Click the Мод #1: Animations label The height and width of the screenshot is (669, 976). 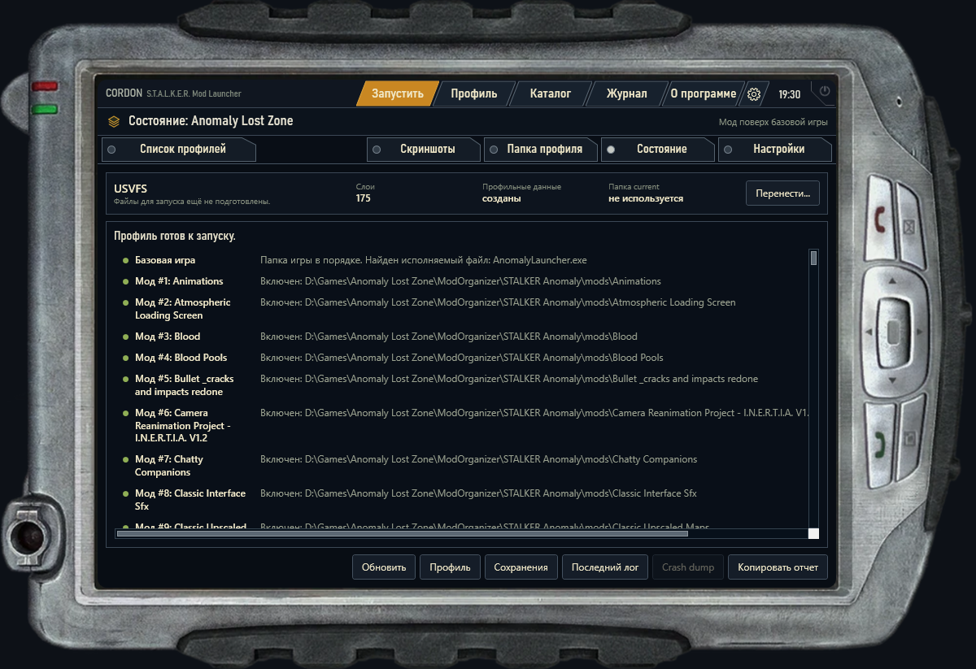coord(179,282)
